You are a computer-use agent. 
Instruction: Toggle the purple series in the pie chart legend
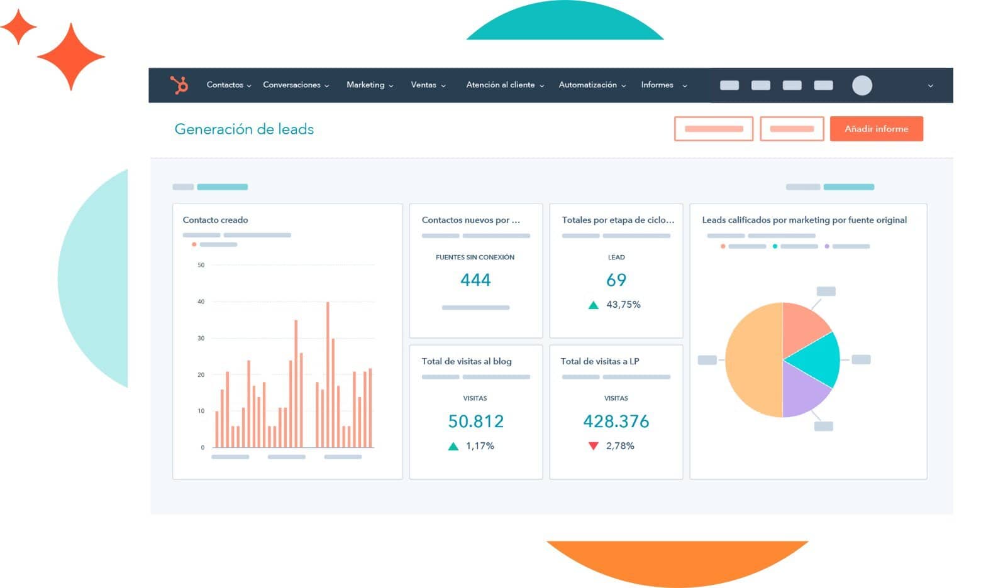pyautogui.click(x=826, y=246)
